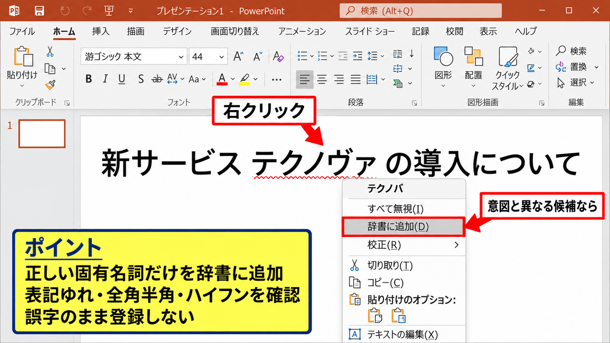Toggle Align Right

[339, 79]
